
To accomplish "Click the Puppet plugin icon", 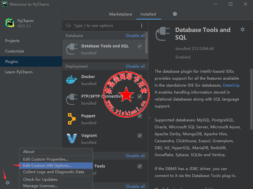I will point(72,119).
